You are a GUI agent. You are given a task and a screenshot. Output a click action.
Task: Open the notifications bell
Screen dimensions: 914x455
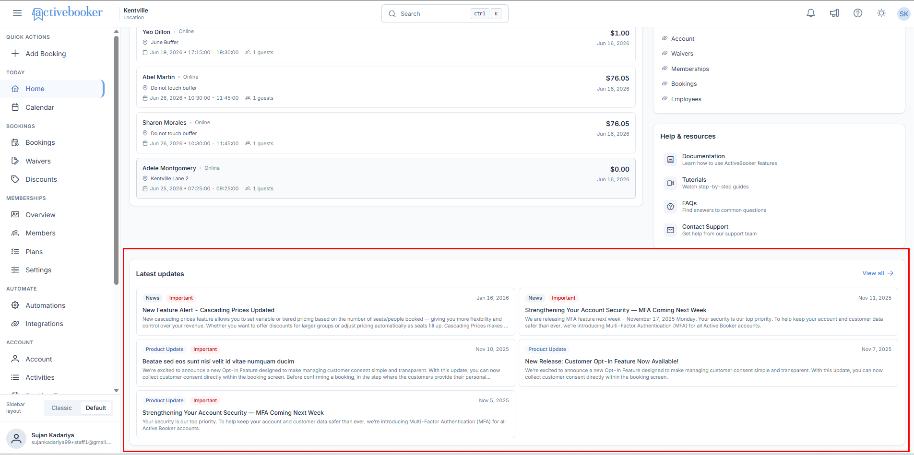[811, 13]
